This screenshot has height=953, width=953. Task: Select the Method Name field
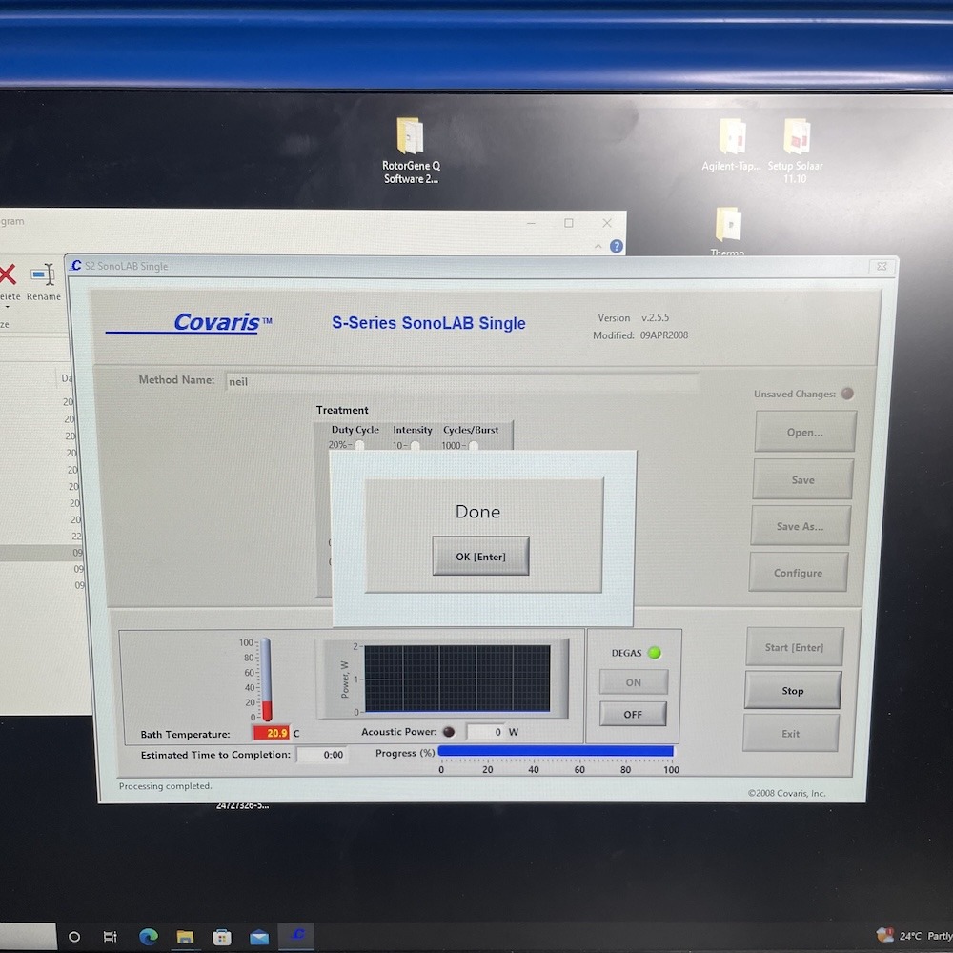462,382
